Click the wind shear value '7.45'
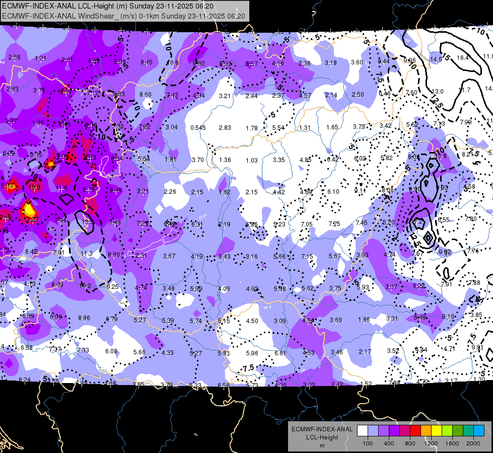Viewport: 493px width, 453px height. point(362,222)
